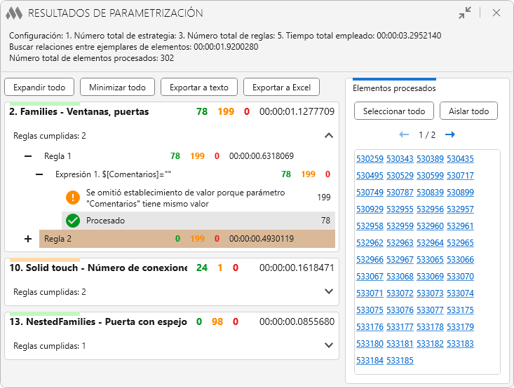Export results with Exportar a texto
The width and height of the screenshot is (514, 388).
point(199,88)
